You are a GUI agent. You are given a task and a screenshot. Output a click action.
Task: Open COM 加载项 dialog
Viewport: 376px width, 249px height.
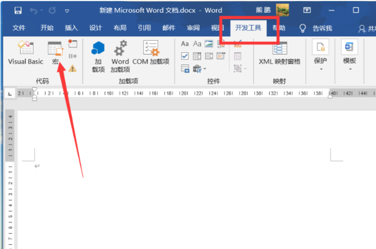pyautogui.click(x=151, y=53)
